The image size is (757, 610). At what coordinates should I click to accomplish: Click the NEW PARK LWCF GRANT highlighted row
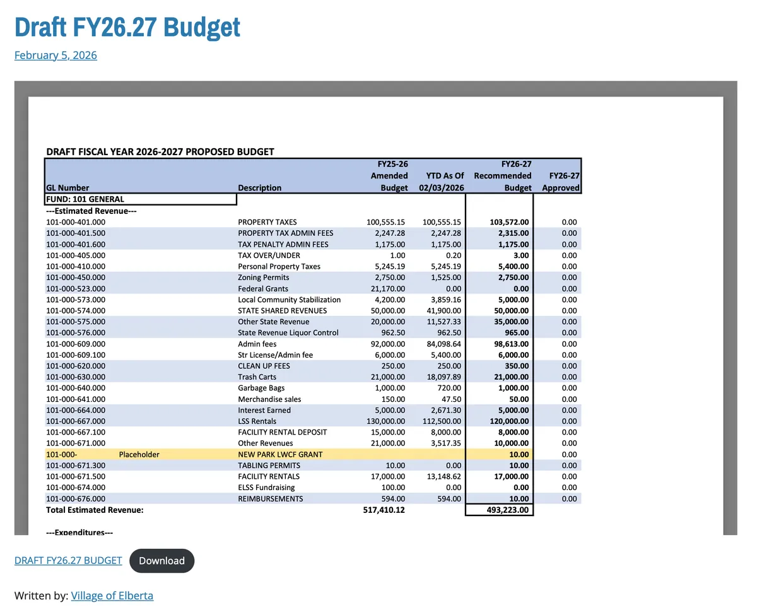(x=313, y=454)
